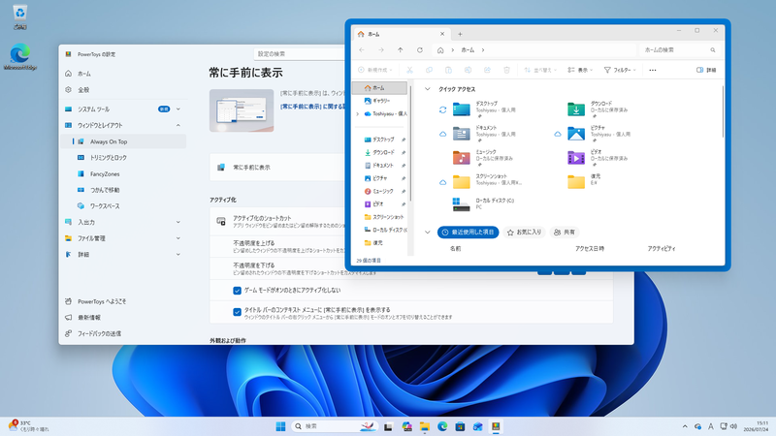Click the Copy icon in Explorer toolbar
The width and height of the screenshot is (776, 436).
[429, 70]
